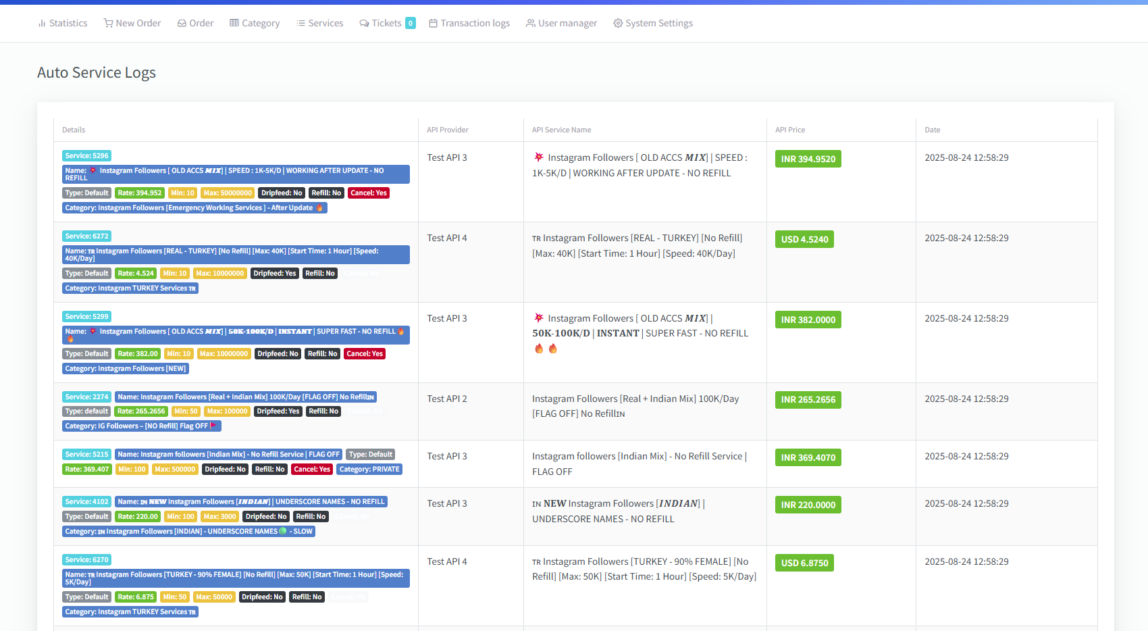Viewport: 1148px width, 631px height.
Task: Click the Order inbox icon
Action: [182, 24]
